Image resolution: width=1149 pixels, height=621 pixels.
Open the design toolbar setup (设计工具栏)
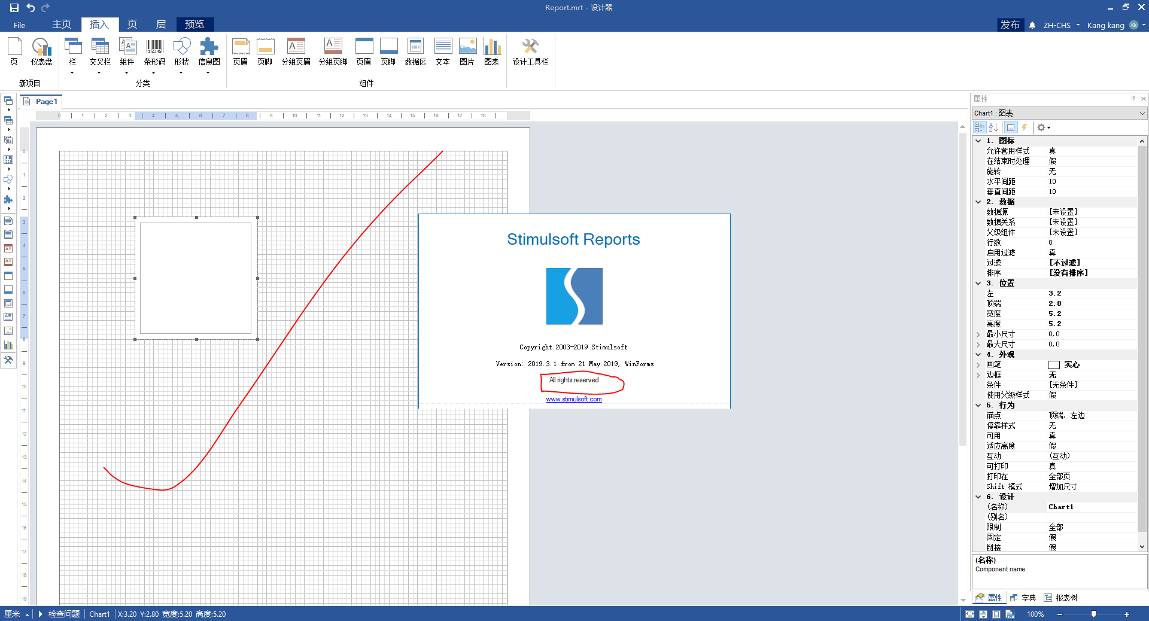click(530, 51)
